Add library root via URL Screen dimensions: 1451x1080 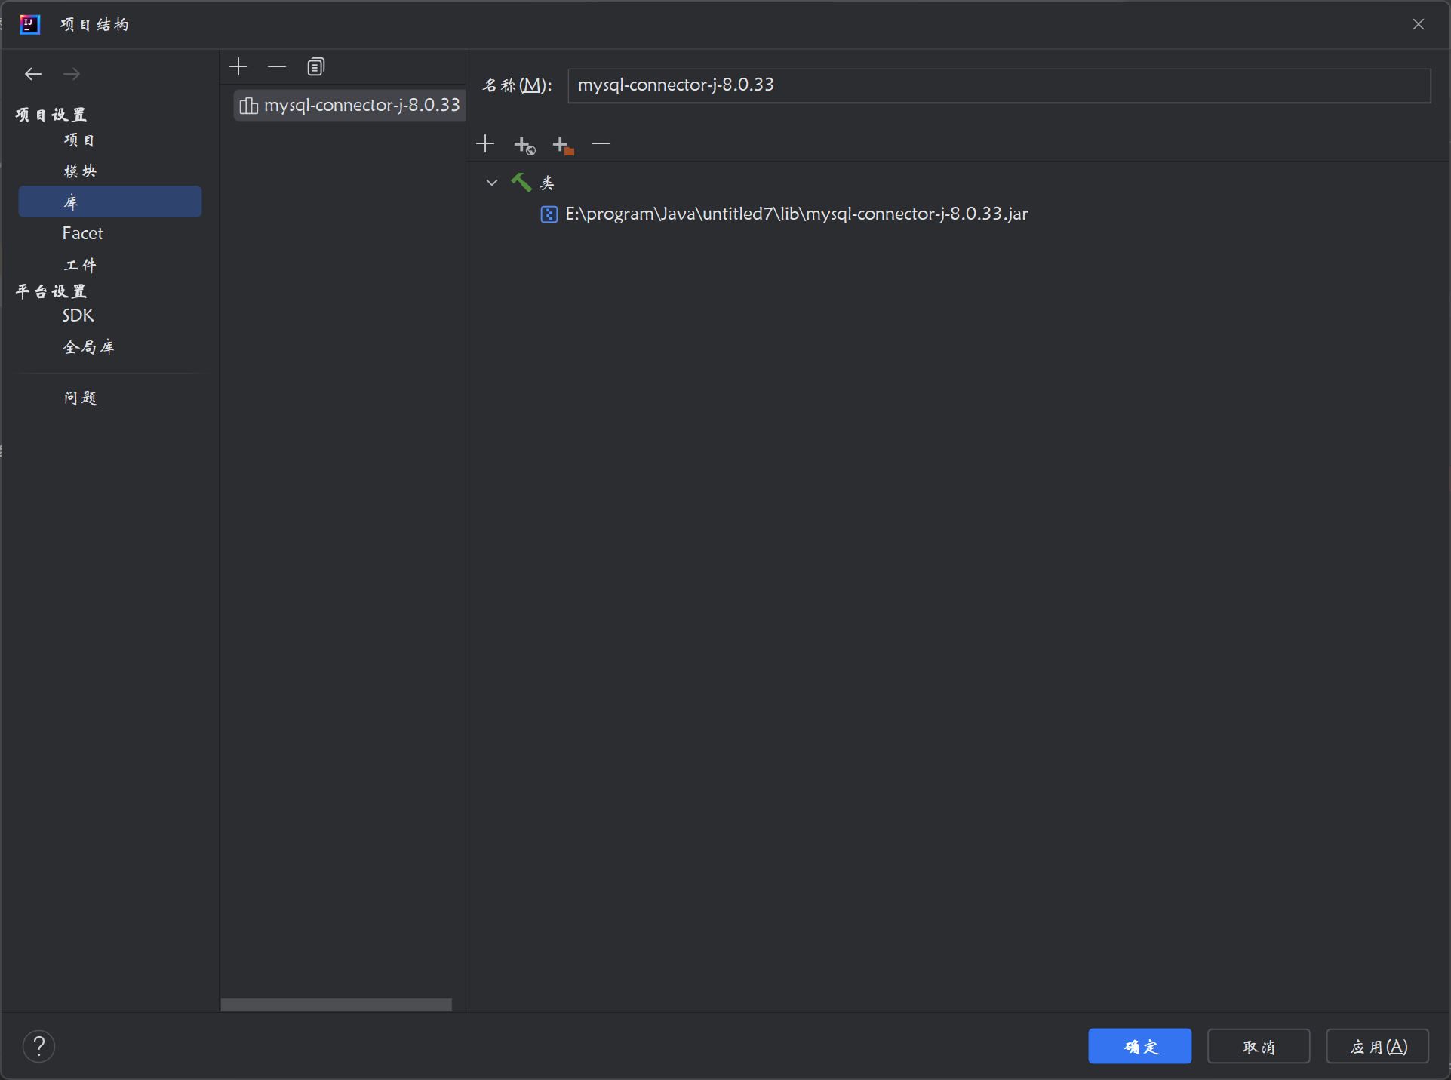(524, 144)
